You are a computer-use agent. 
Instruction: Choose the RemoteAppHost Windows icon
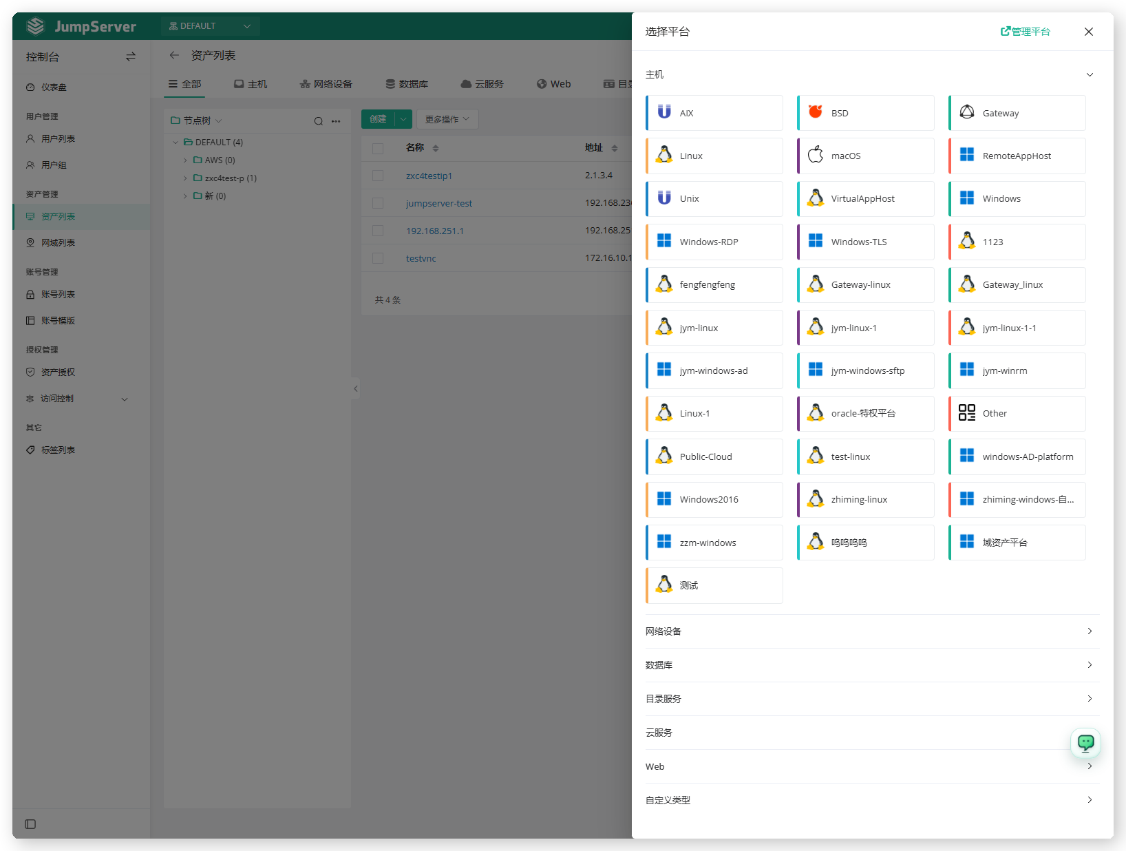[x=967, y=155]
